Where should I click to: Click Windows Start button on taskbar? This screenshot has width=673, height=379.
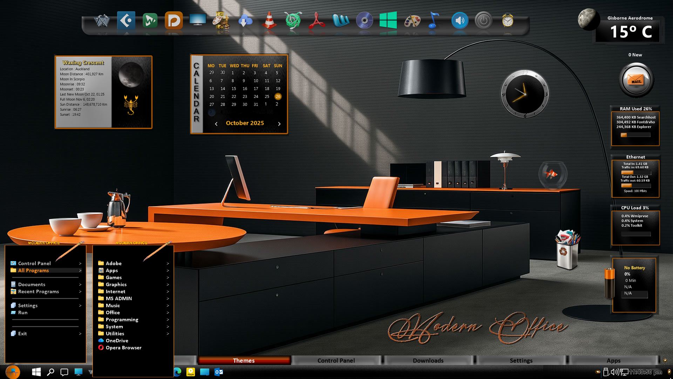[36, 372]
